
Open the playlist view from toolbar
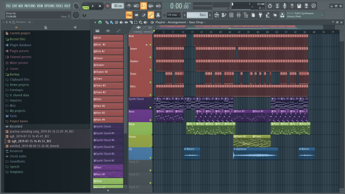click(217, 15)
